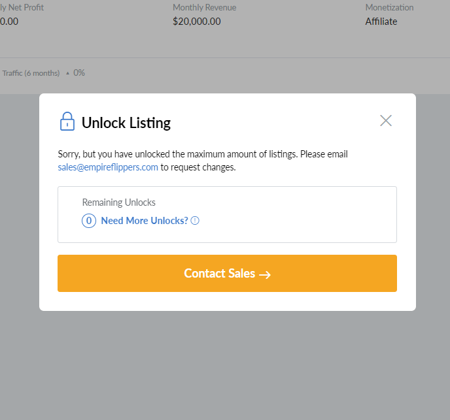Viewport: 450px width, 420px height.
Task: Click the Contact Sales button label
Action: click(x=220, y=273)
